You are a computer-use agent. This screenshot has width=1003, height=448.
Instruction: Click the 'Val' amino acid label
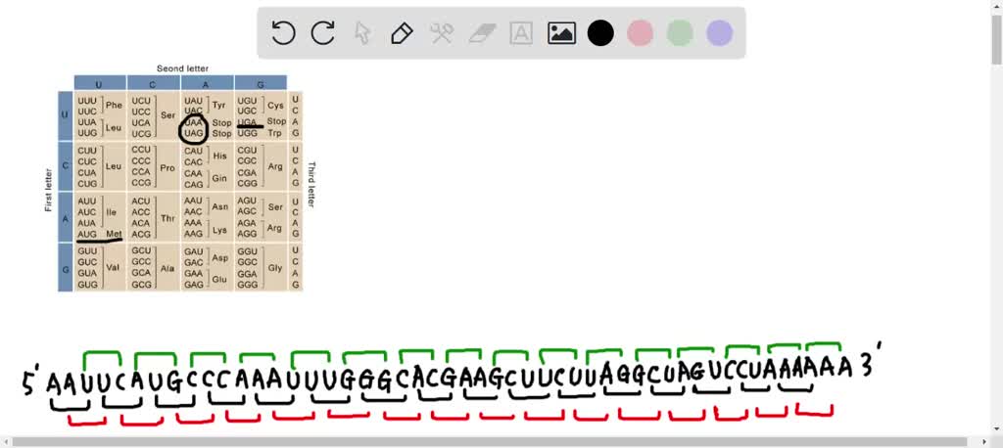point(114,268)
